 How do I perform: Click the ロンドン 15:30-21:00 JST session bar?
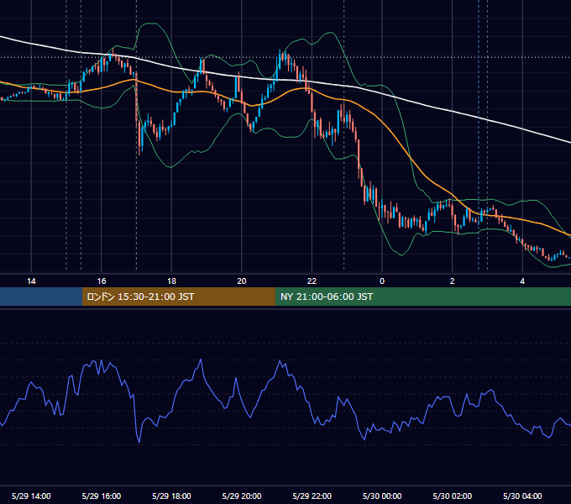(178, 297)
